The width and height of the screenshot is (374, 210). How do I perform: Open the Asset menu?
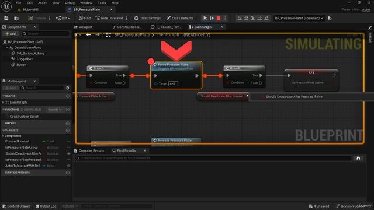pyautogui.click(x=42, y=3)
